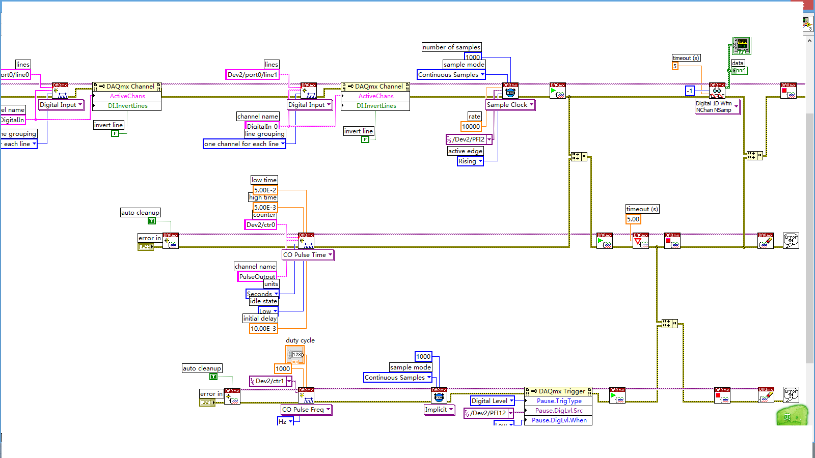Screen dimensions: 815x458
Task: Open Digital Input selector under Dev2/port0/line1
Action: pos(310,105)
